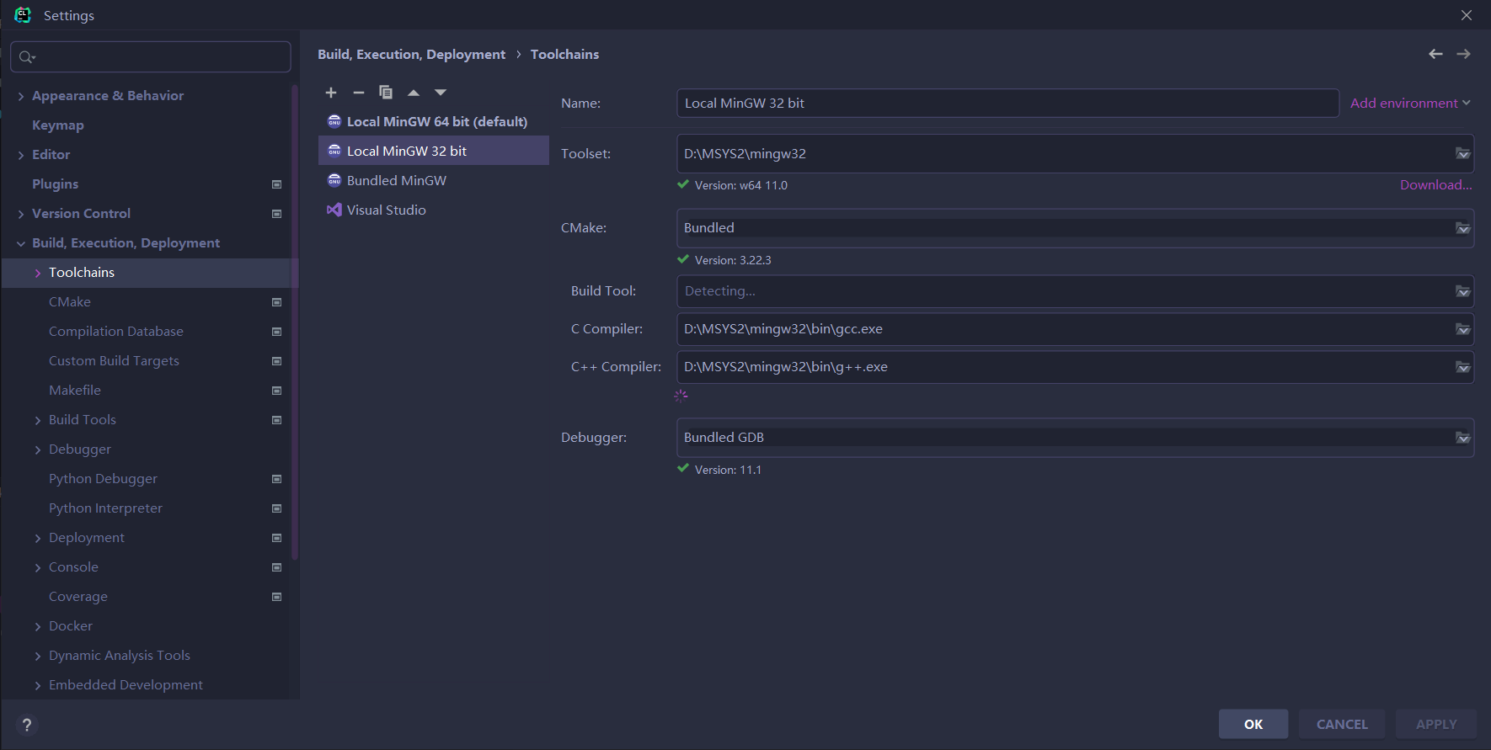
Task: Click 'Version: 3.22.3' CMake status text
Action: point(733,261)
